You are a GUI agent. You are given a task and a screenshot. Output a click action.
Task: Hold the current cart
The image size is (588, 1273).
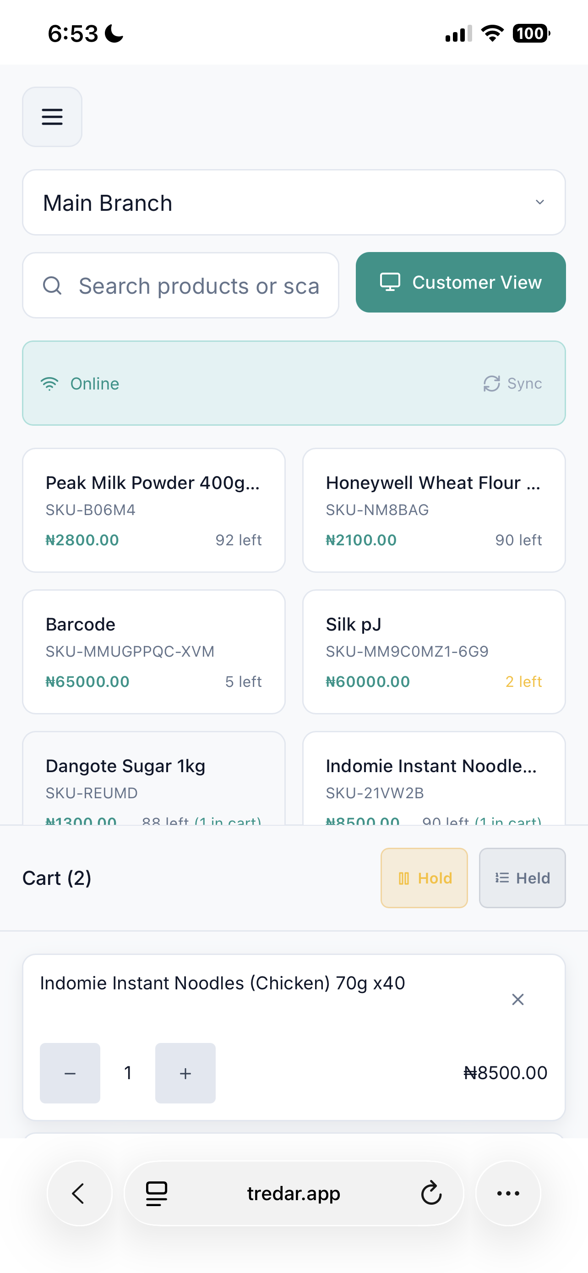[424, 878]
